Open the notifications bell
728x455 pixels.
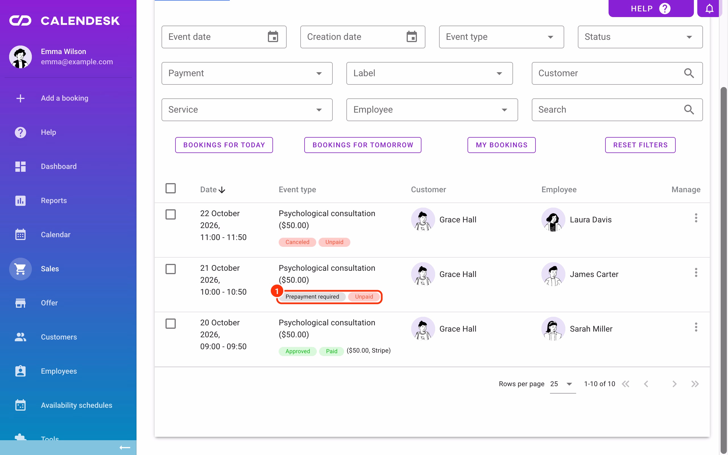point(709,9)
